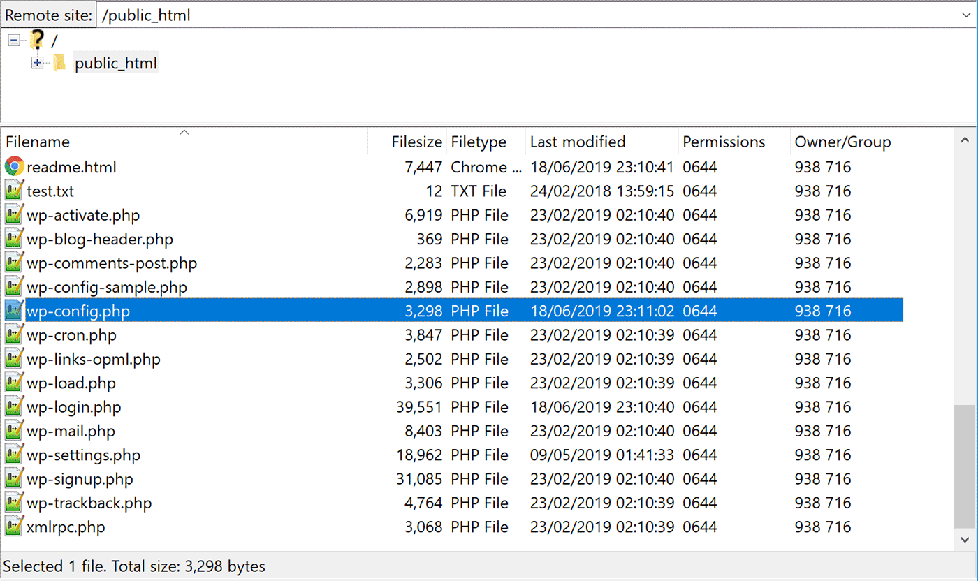Click the question mark icon on root directory

coord(37,40)
